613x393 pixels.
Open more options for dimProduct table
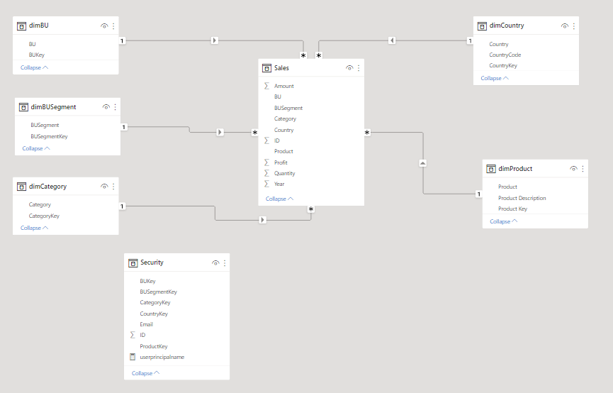(x=583, y=169)
